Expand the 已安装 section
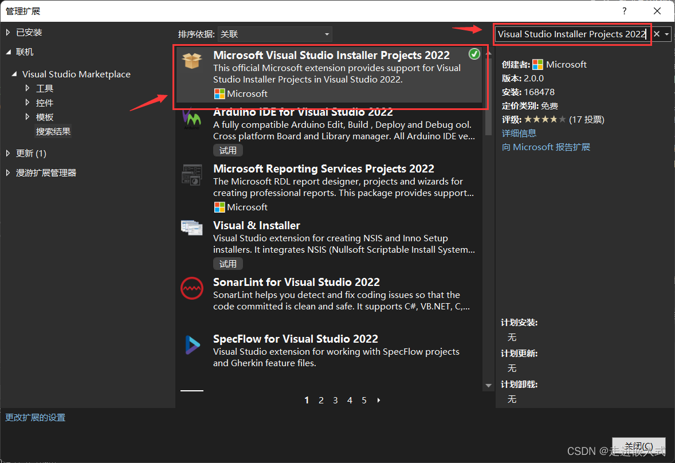 point(8,32)
